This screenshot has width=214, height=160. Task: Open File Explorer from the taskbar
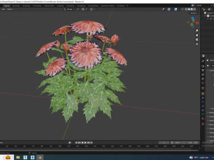(x=18, y=157)
